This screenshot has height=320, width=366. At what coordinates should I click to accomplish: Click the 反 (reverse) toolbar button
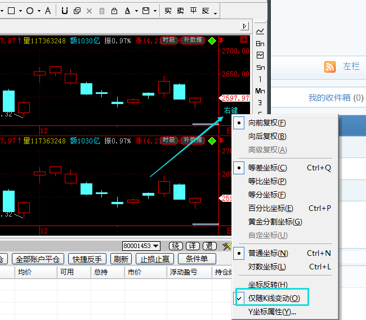click(x=206, y=11)
